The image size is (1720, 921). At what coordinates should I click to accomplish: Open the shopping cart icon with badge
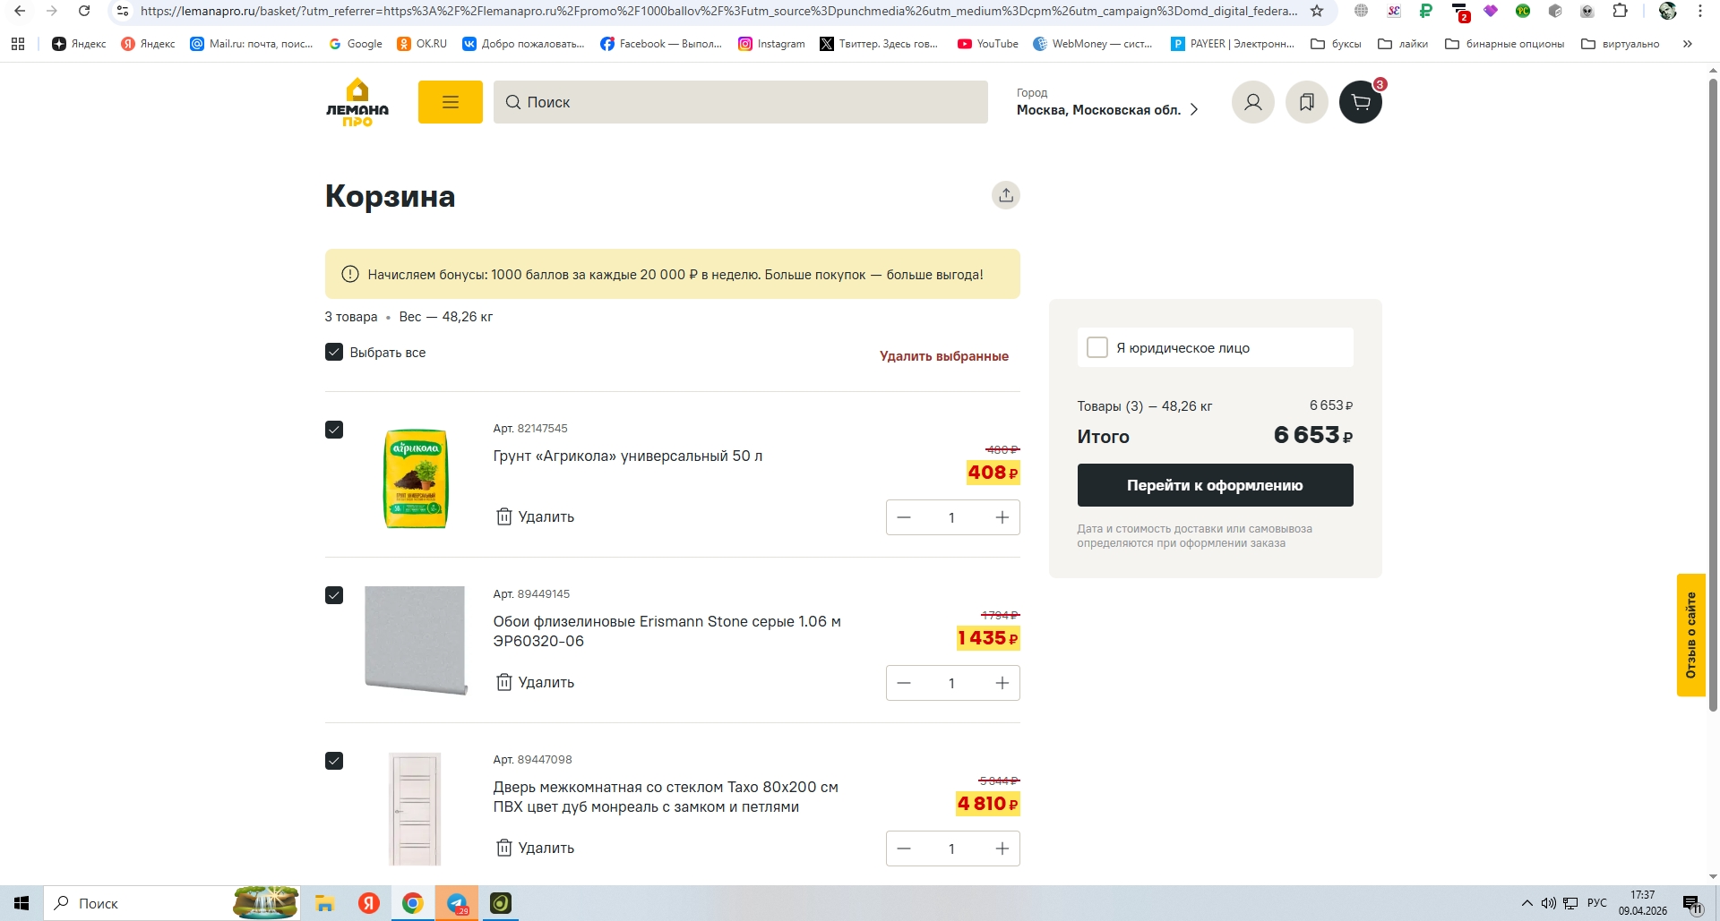[1361, 102]
